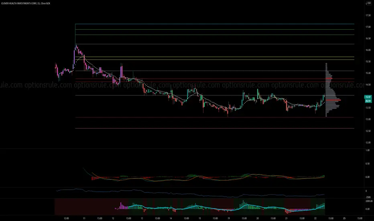The width and height of the screenshot is (374, 221).
Task: Click the -250K indicator scale label
Action: click(x=368, y=197)
